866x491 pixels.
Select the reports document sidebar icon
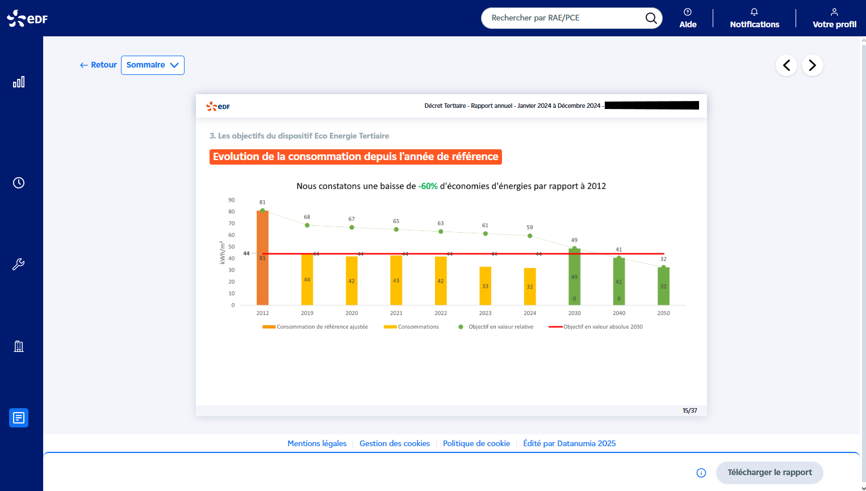click(19, 418)
